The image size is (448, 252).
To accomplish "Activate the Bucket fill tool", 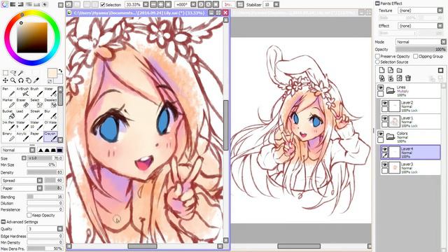I will tap(8, 114).
